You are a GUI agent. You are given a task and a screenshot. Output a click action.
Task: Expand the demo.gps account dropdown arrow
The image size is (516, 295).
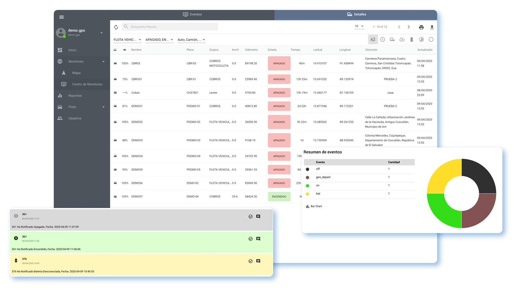(x=102, y=33)
